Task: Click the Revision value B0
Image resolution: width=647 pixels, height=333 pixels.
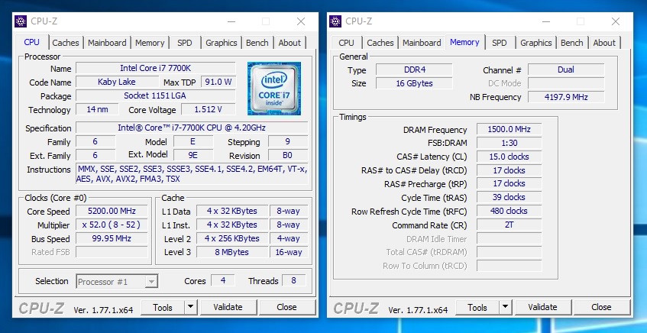Action: [x=288, y=155]
